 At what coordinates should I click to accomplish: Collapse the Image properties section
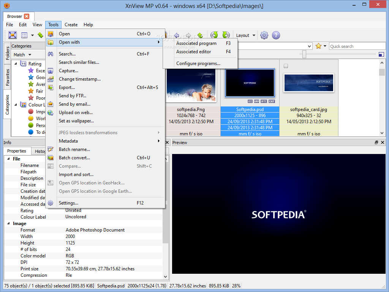click(8, 224)
